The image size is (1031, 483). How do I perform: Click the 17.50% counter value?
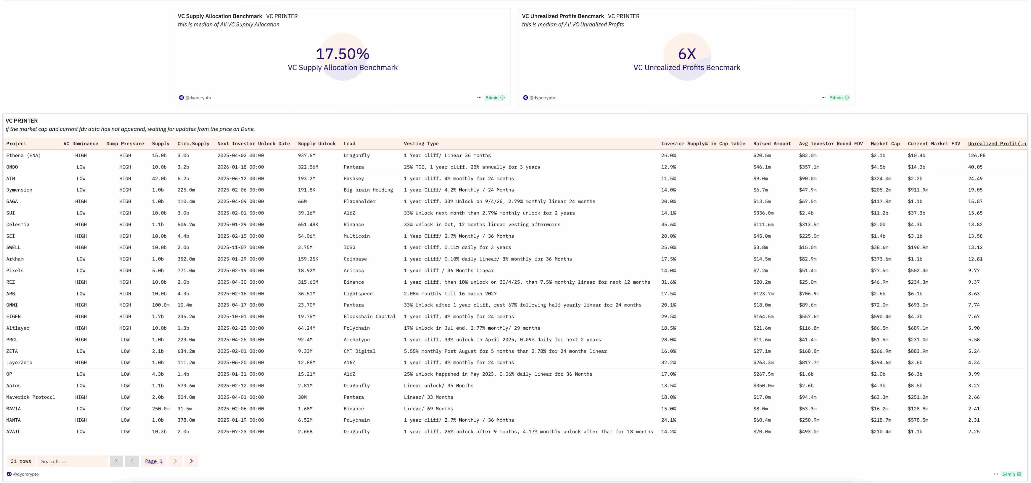342,54
